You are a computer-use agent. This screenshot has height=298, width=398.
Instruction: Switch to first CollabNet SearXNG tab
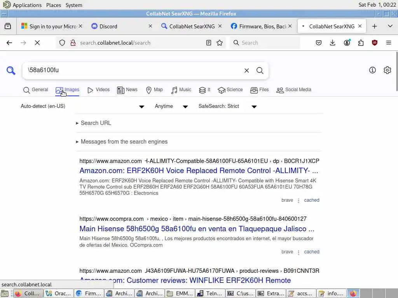pyautogui.click(x=192, y=26)
